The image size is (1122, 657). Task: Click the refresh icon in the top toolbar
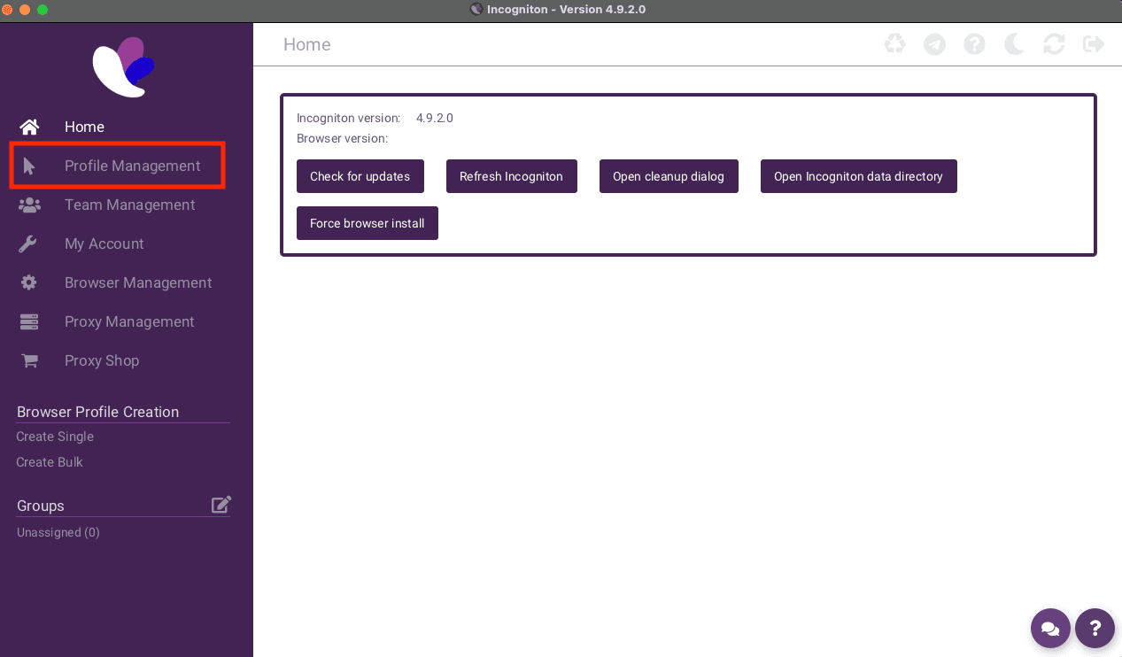point(1054,43)
